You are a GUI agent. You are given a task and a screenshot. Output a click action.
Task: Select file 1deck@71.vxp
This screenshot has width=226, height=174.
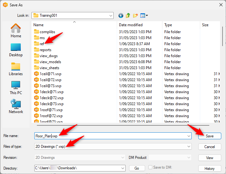point(49,92)
